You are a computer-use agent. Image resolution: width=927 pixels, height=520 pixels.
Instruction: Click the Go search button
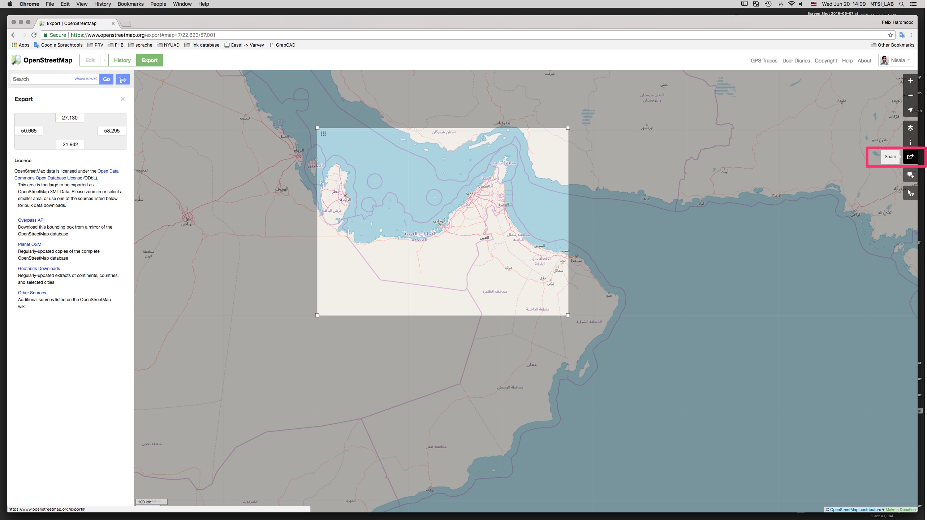tap(106, 79)
